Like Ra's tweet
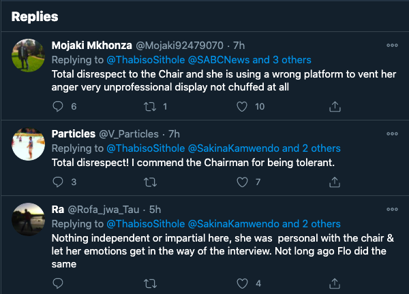The image size is (409, 294). [x=241, y=284]
